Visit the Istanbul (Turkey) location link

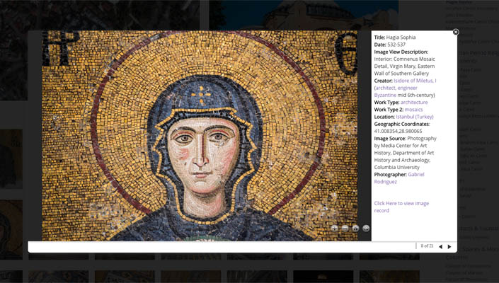(414, 117)
